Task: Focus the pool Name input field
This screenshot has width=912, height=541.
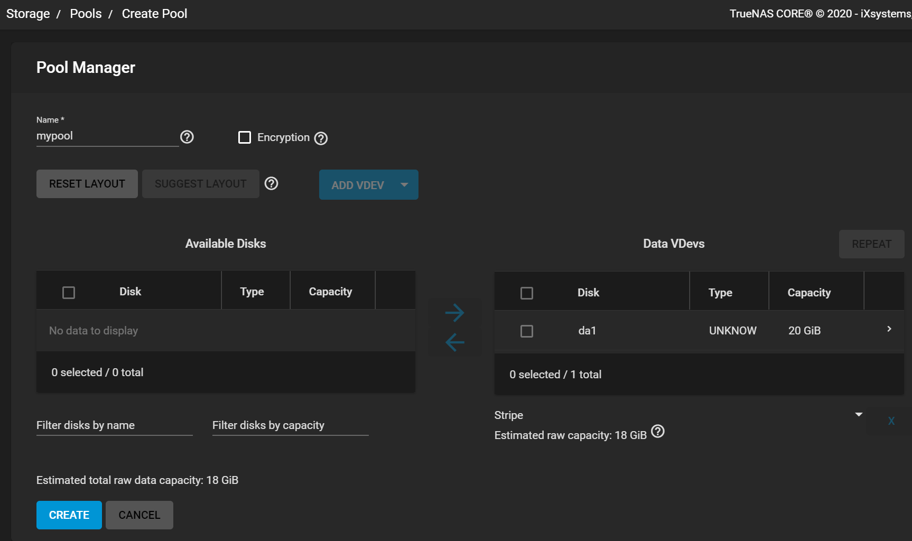Action: pos(108,136)
